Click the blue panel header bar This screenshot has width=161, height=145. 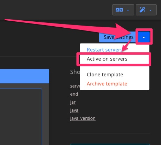click(x=25, y=76)
